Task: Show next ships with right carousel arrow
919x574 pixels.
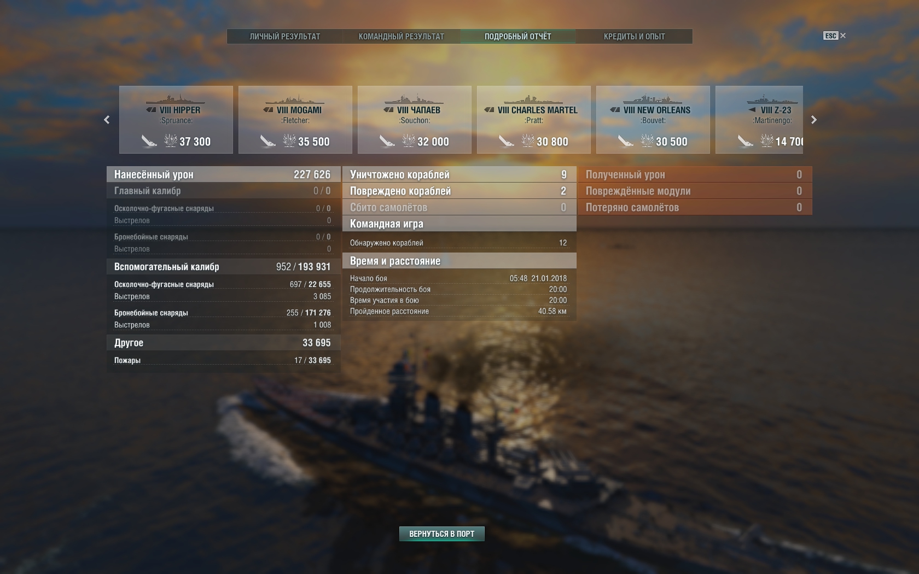Action: pos(813,120)
